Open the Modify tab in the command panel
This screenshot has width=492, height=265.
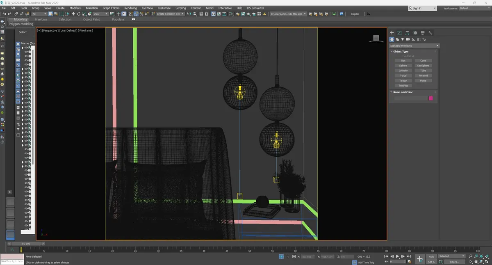tap(399, 33)
